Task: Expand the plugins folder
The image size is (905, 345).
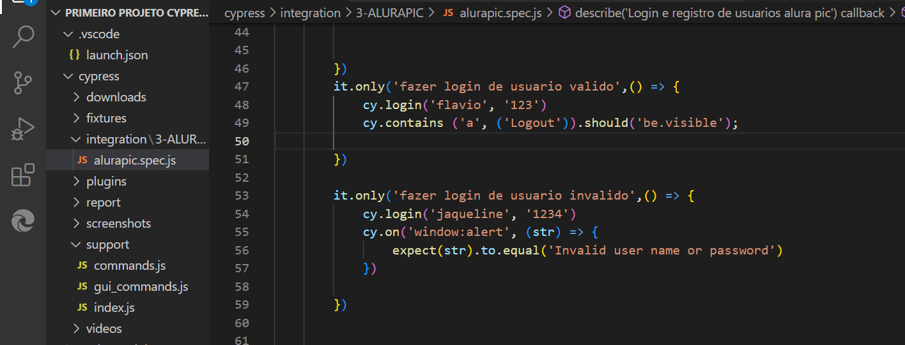Action: point(77,181)
